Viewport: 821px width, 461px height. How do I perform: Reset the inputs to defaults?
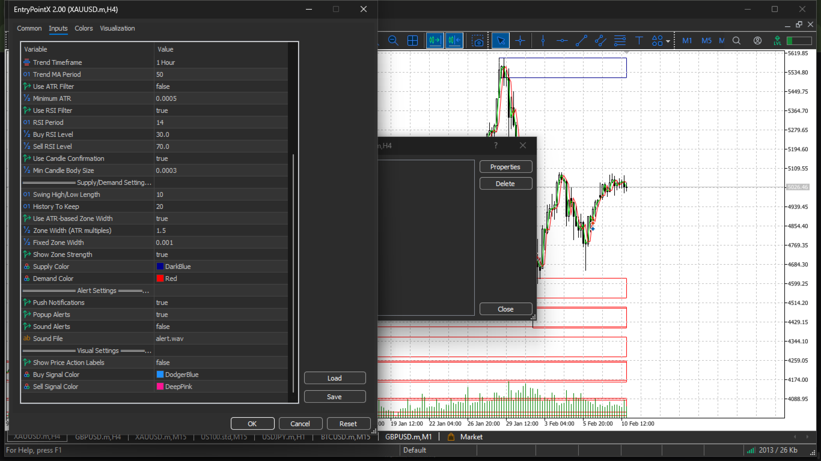point(349,423)
